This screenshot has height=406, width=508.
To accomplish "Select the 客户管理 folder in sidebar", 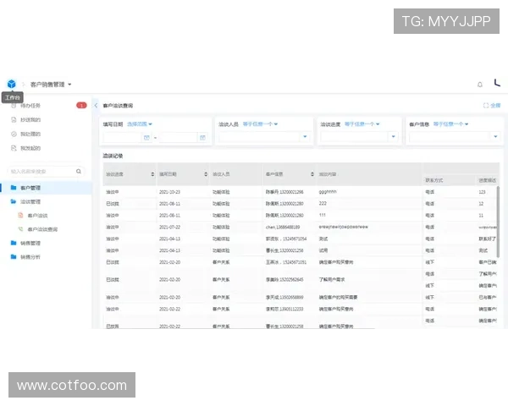I will [30, 188].
